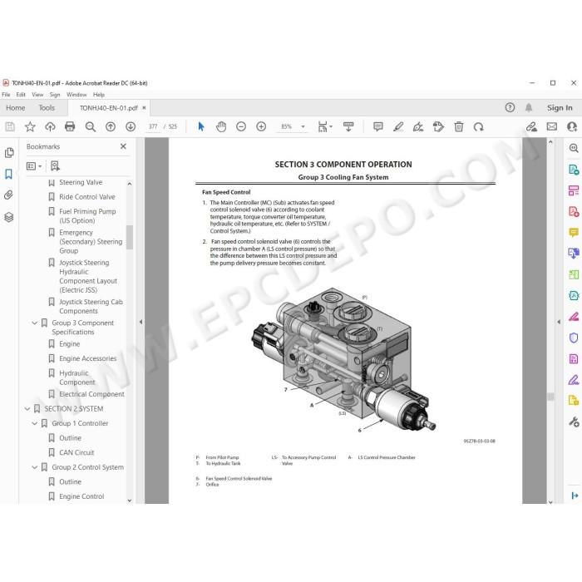Print the document with printer icon
This screenshot has height=582, width=582.
(x=70, y=127)
